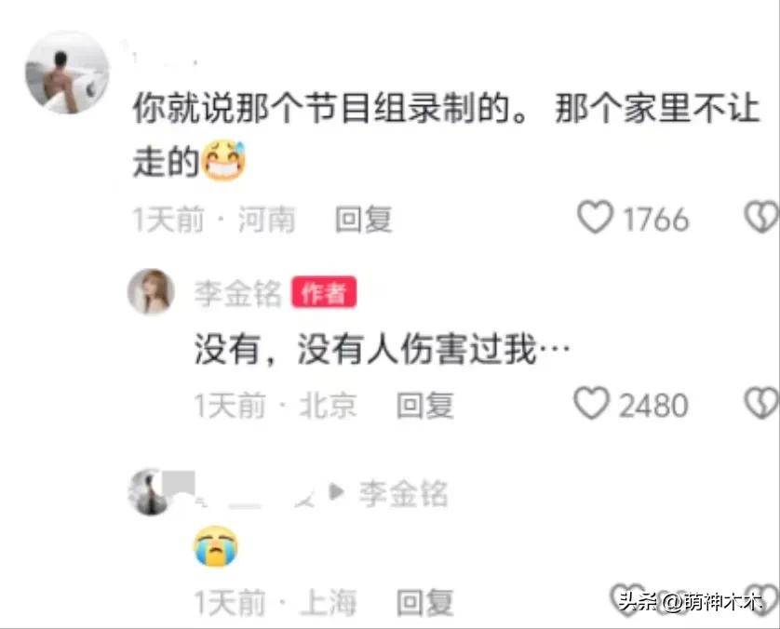This screenshot has height=629, width=780.
Task: Click 回复 under 李金铭's Beijing reply
Action: (x=424, y=406)
